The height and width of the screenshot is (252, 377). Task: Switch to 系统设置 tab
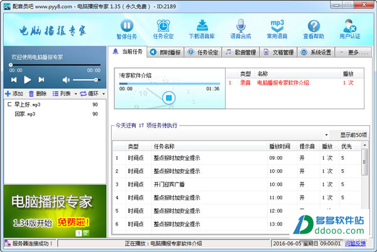coord(316,52)
